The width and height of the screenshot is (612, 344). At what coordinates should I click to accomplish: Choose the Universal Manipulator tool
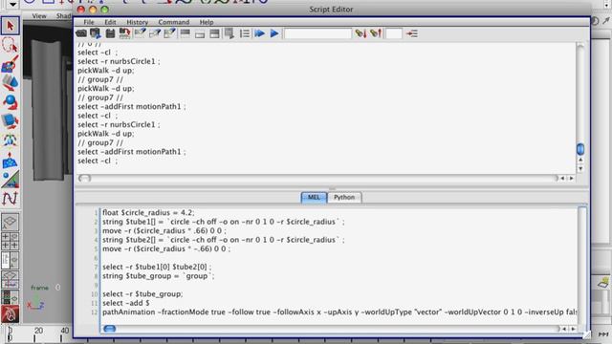pos(10,140)
